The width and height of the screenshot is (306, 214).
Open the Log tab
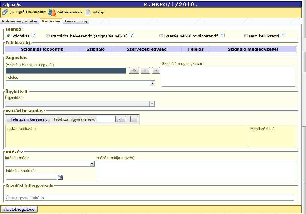pyautogui.click(x=84, y=21)
